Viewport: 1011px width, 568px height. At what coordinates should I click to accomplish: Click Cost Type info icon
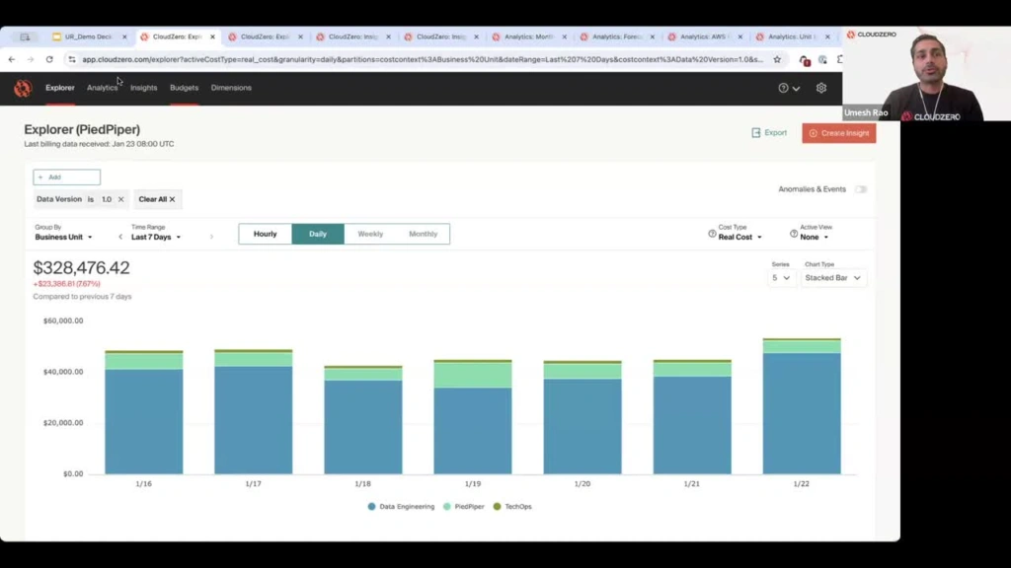click(712, 234)
